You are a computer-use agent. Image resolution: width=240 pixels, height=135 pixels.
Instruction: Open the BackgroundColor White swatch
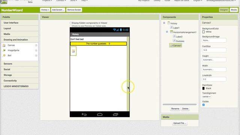coord(203,32)
